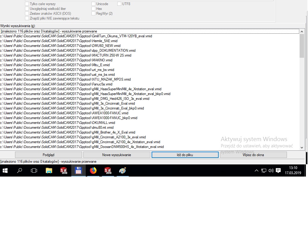Choose gMill_Brother_4x_X_Eval.vmid result
The image size is (308, 231).
pyautogui.click(x=149, y=132)
